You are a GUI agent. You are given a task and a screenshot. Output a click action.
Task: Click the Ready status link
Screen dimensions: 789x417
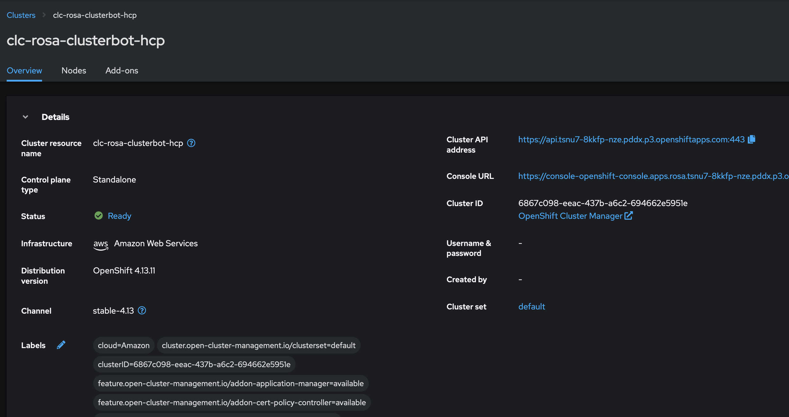tap(119, 216)
